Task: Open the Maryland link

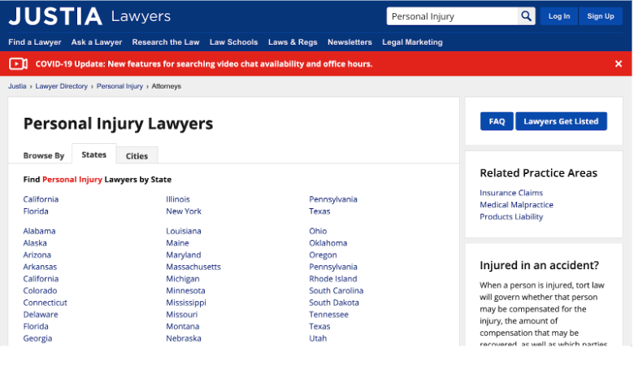Action: point(184,255)
